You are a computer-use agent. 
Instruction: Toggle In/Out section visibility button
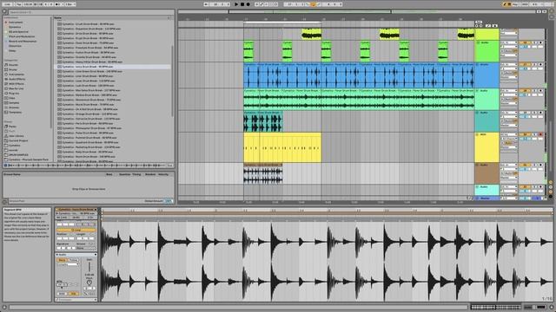[551, 183]
